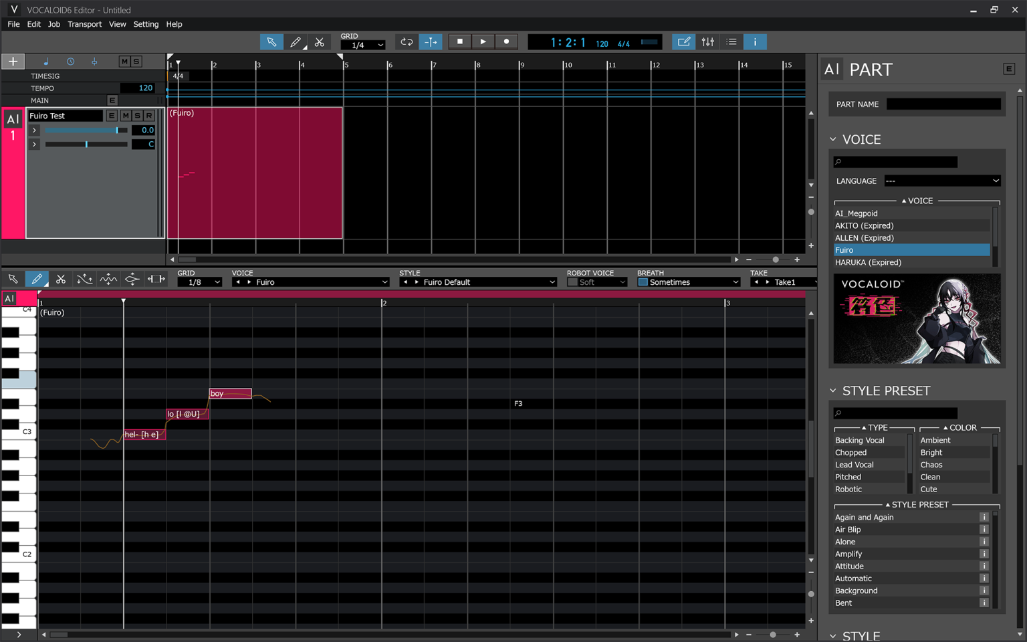The width and height of the screenshot is (1027, 642).
Task: Click the plus icon to add a new track
Action: click(x=13, y=61)
